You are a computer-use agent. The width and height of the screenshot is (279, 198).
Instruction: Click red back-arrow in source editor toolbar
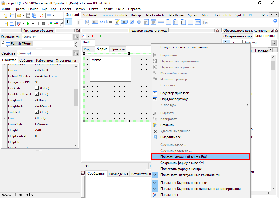[93, 36]
